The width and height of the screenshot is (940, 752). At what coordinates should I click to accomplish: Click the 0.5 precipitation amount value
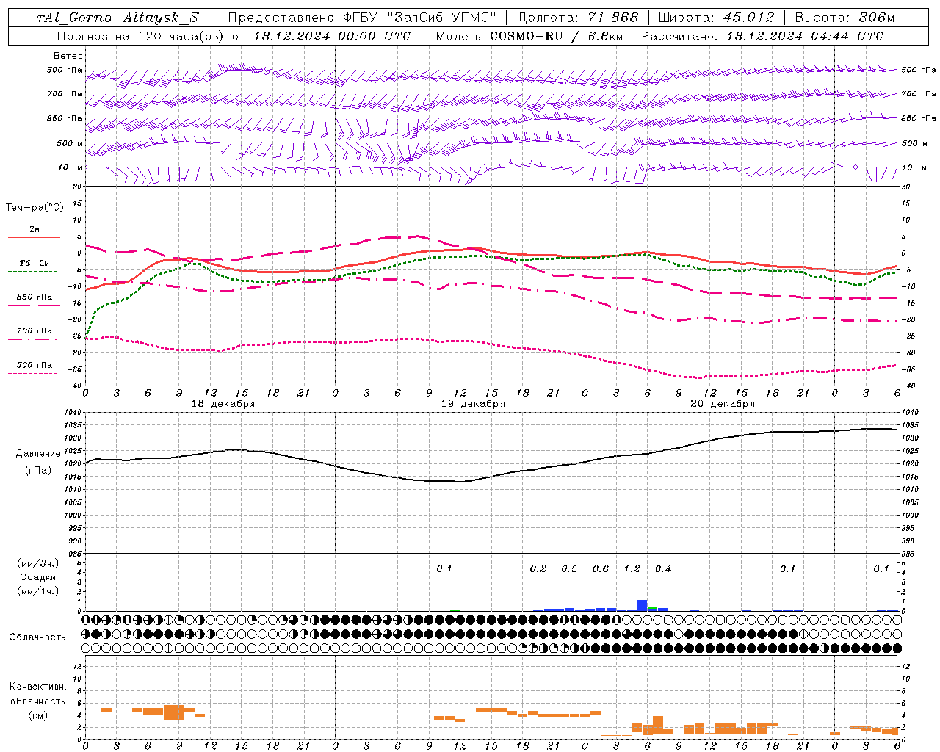[x=569, y=568]
